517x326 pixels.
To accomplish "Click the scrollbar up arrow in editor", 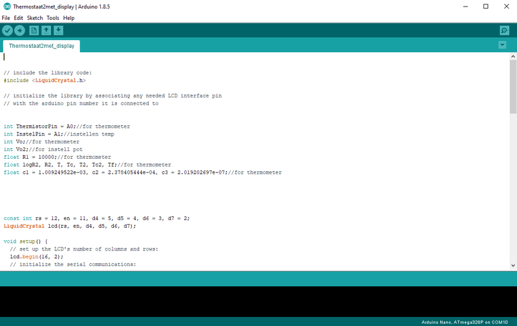I will (x=512, y=57).
